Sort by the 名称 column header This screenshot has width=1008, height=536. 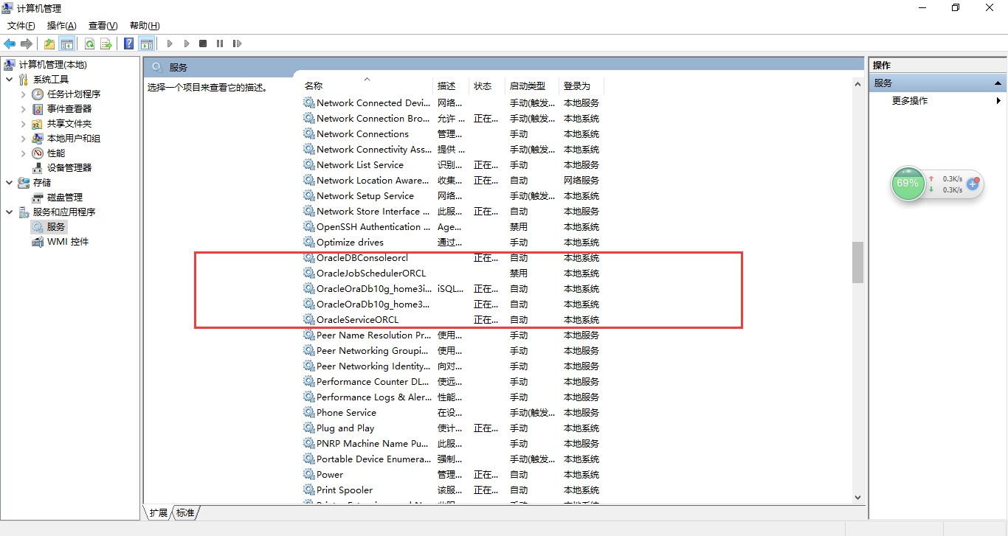(x=366, y=86)
